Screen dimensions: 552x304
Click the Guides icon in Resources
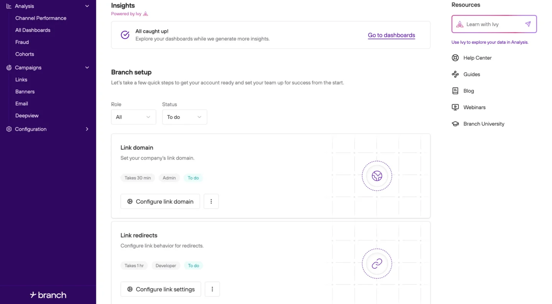click(455, 74)
